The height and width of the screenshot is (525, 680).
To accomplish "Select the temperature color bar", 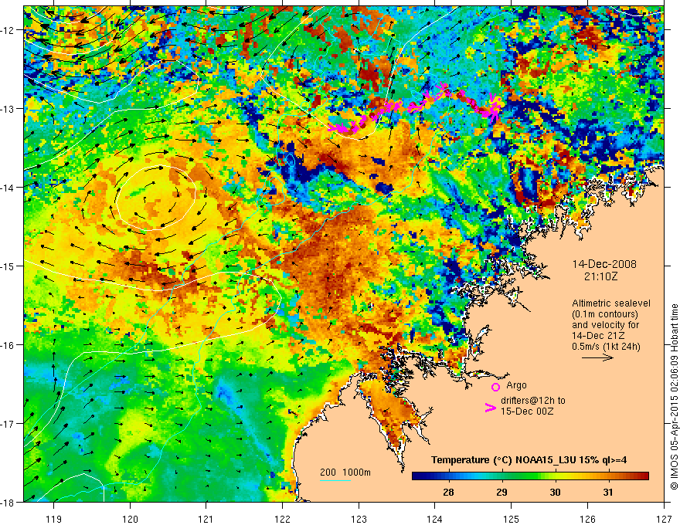I will coord(530,476).
